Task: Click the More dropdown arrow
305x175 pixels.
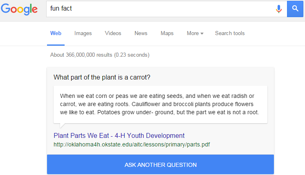Action: coord(202,34)
